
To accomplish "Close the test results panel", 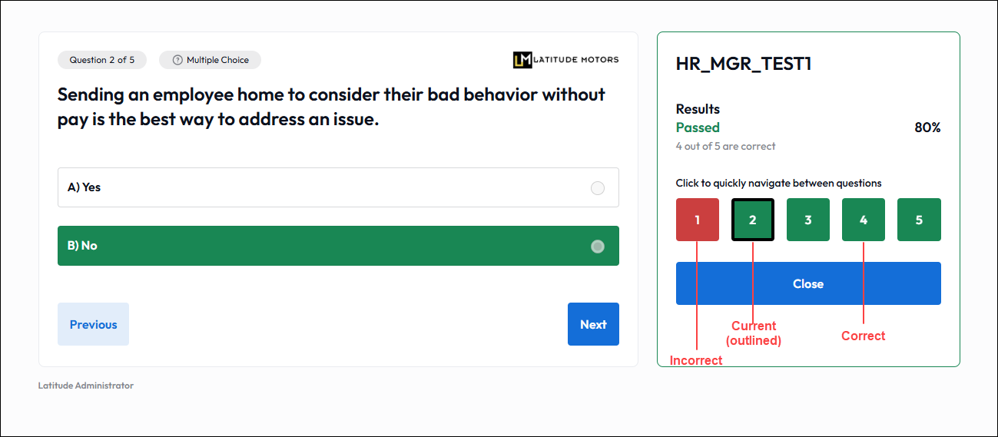I will pyautogui.click(x=808, y=283).
